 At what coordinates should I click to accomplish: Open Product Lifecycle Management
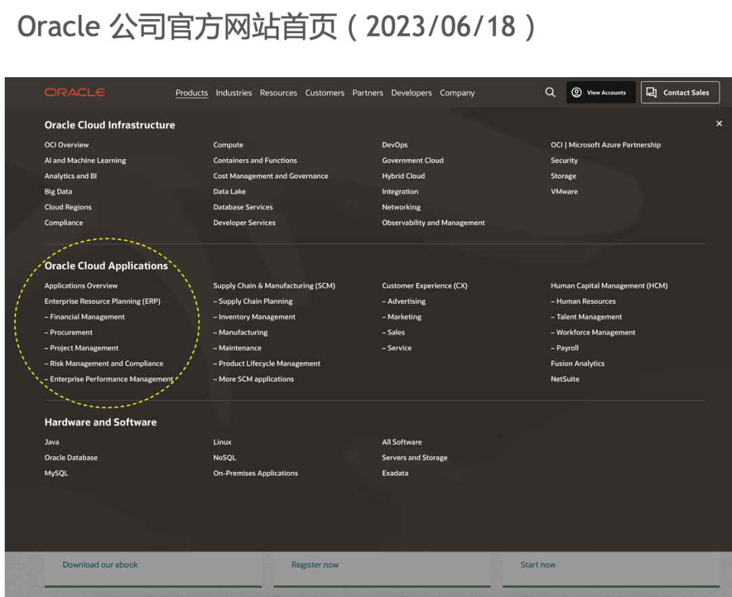coord(267,363)
